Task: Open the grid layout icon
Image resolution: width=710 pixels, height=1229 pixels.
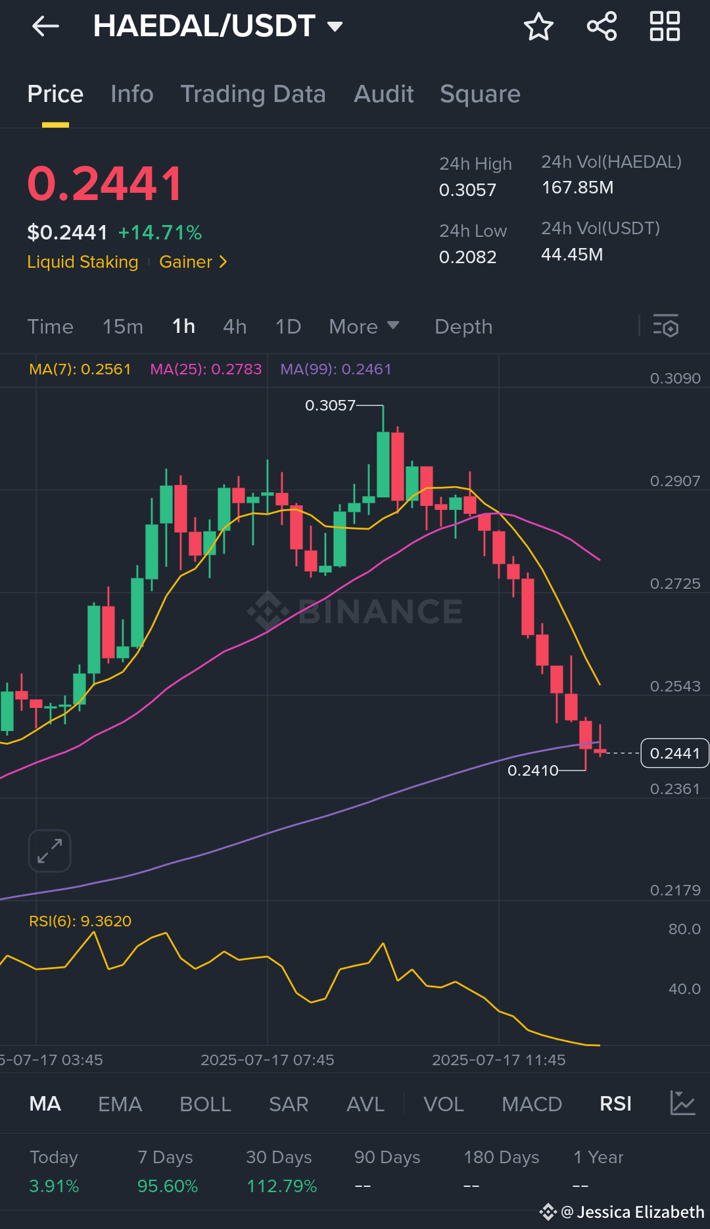Action: pos(665,26)
